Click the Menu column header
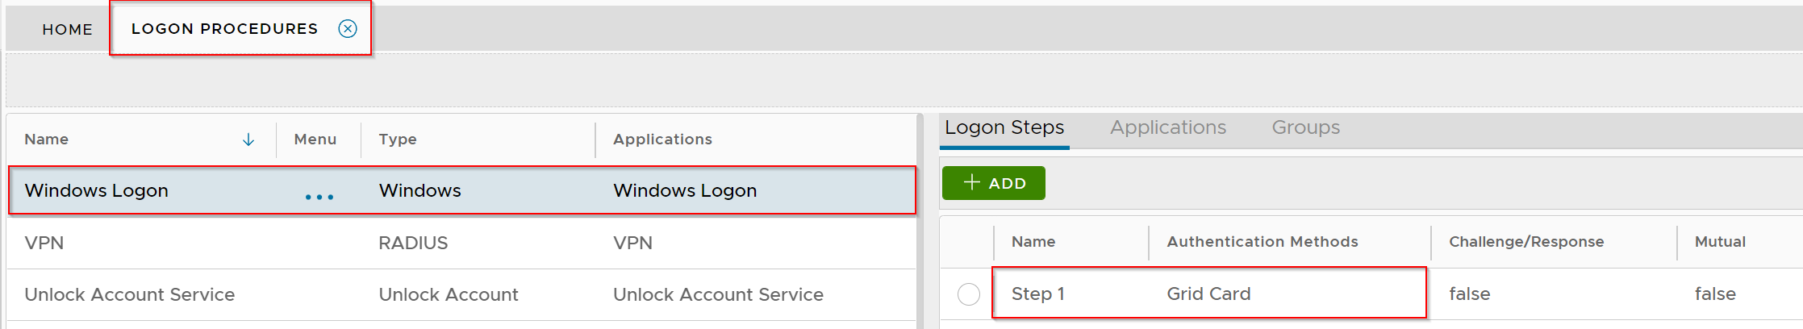1803x329 pixels. [315, 140]
